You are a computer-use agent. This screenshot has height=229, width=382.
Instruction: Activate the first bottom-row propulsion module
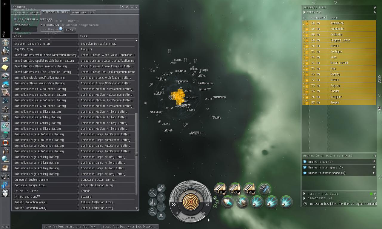click(228, 202)
